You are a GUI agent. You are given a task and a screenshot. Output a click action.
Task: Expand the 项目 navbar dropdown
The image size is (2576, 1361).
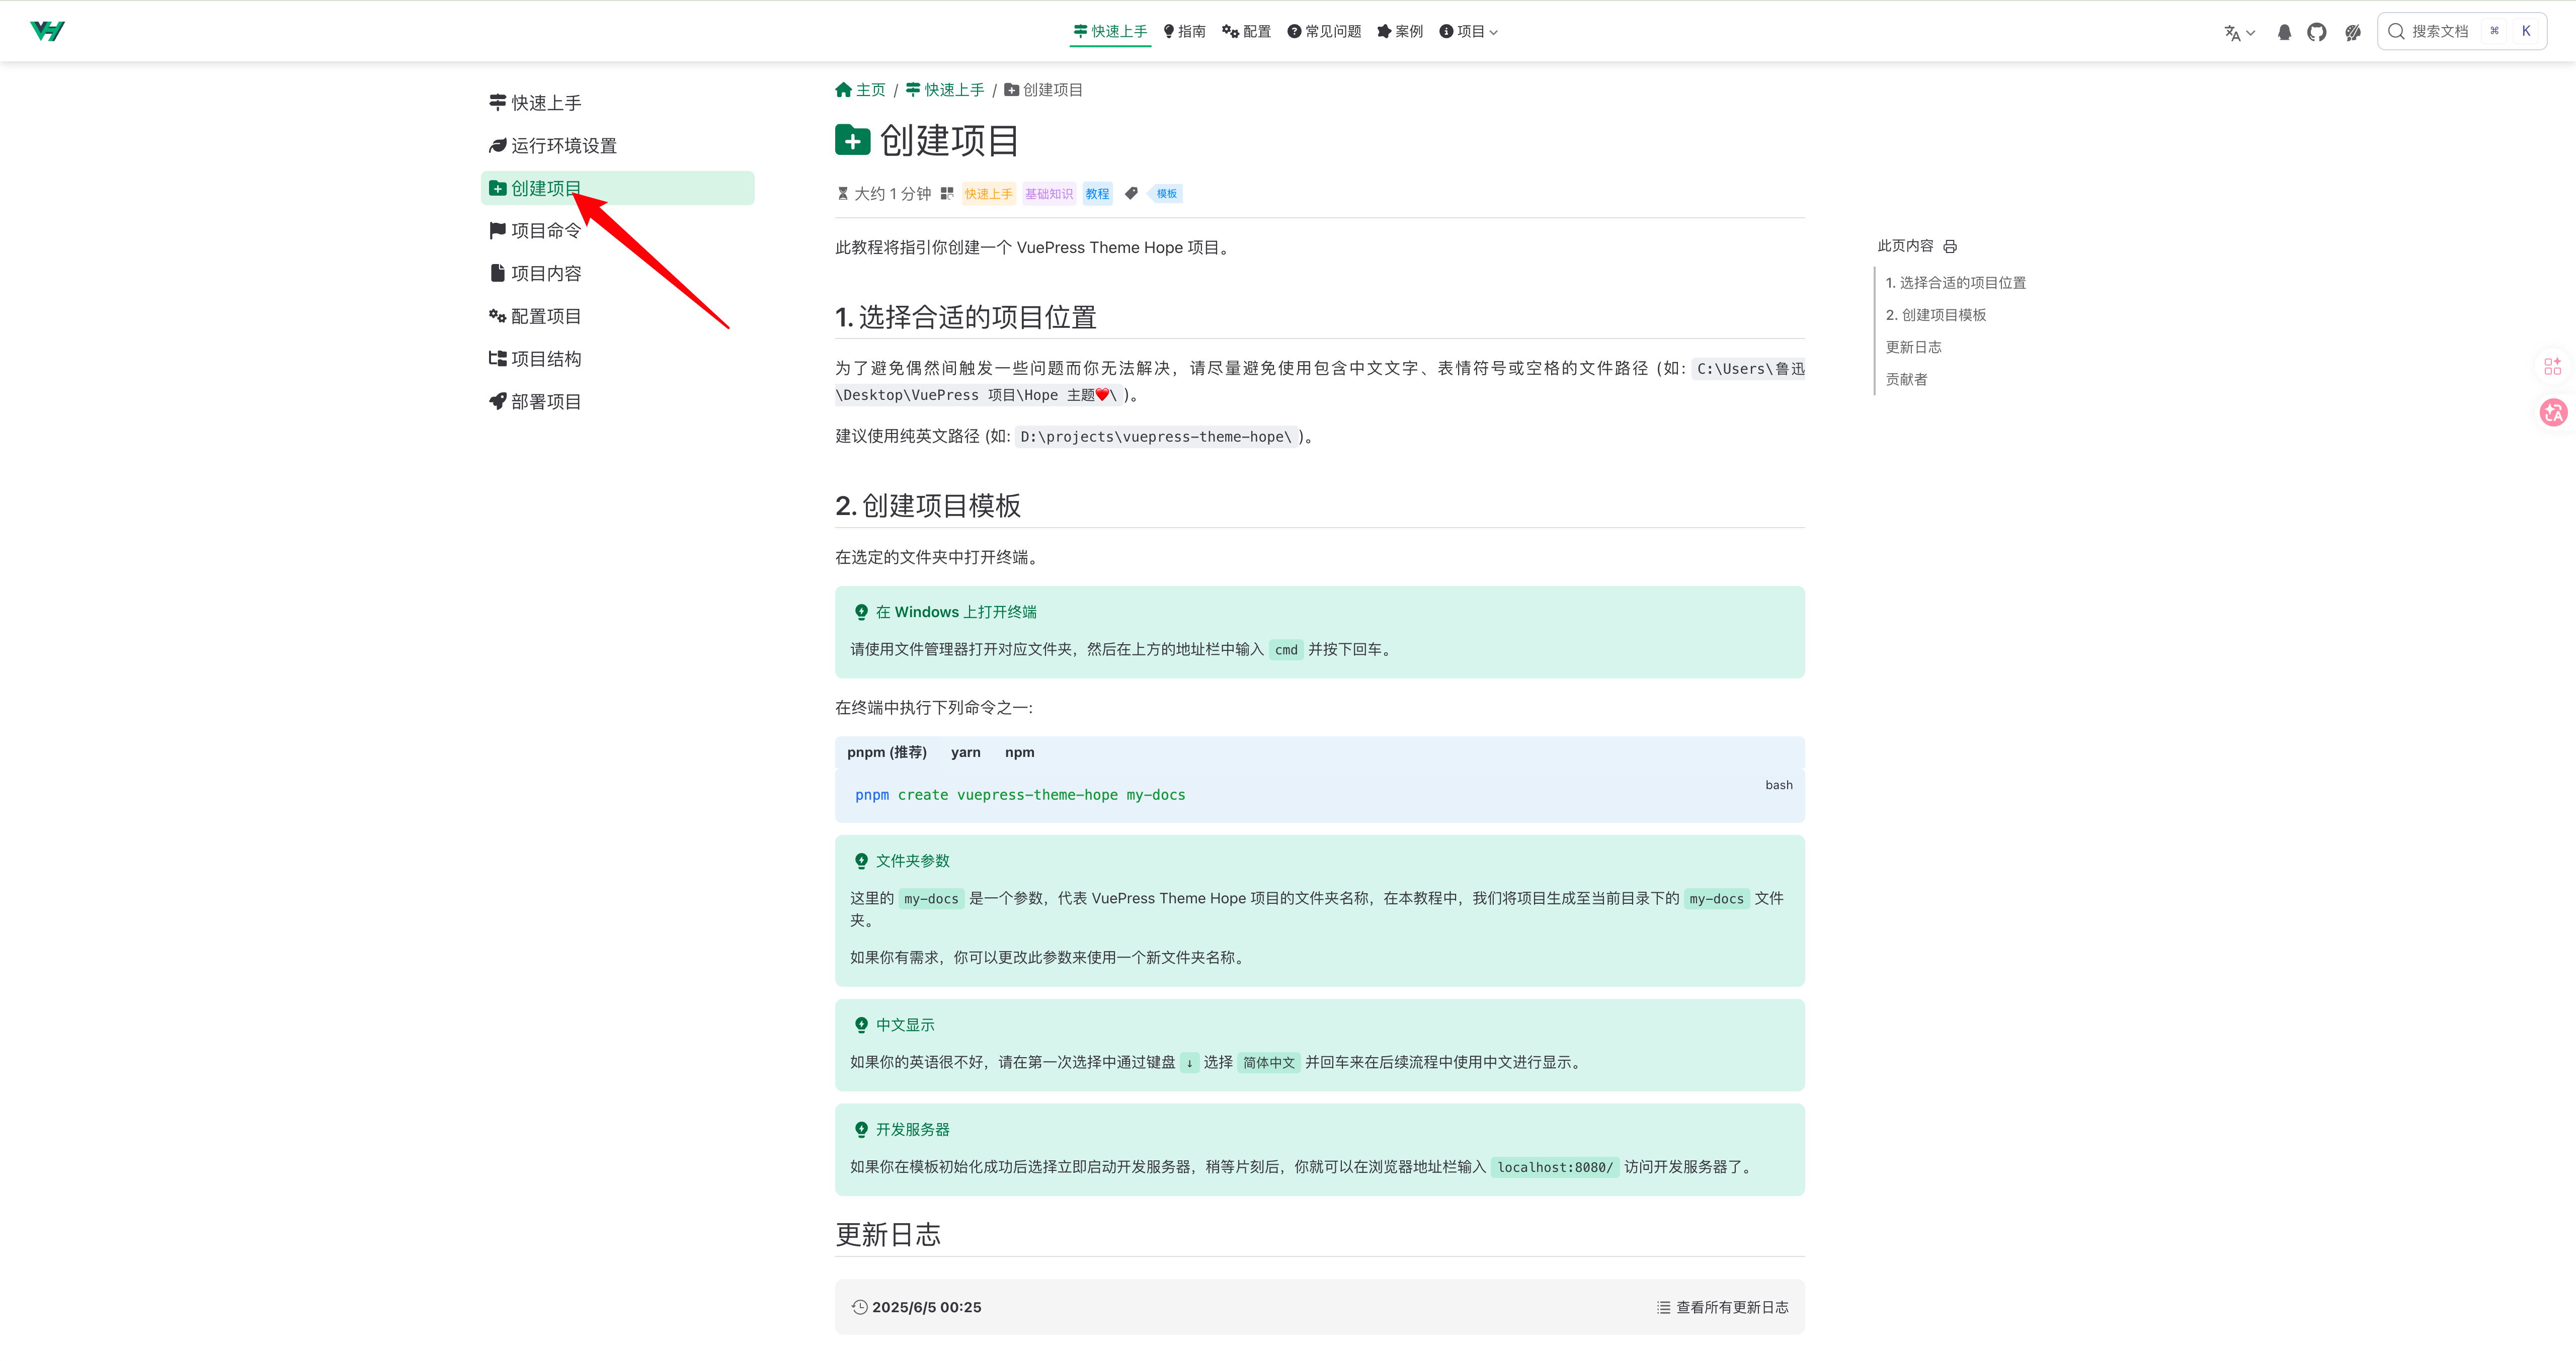click(x=1468, y=31)
